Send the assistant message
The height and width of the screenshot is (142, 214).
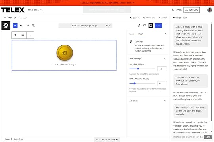208,137
